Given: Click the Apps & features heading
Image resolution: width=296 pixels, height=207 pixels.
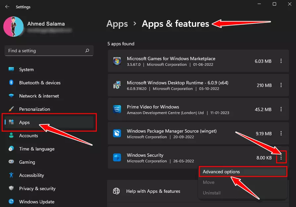Looking at the screenshot, I should (175, 24).
